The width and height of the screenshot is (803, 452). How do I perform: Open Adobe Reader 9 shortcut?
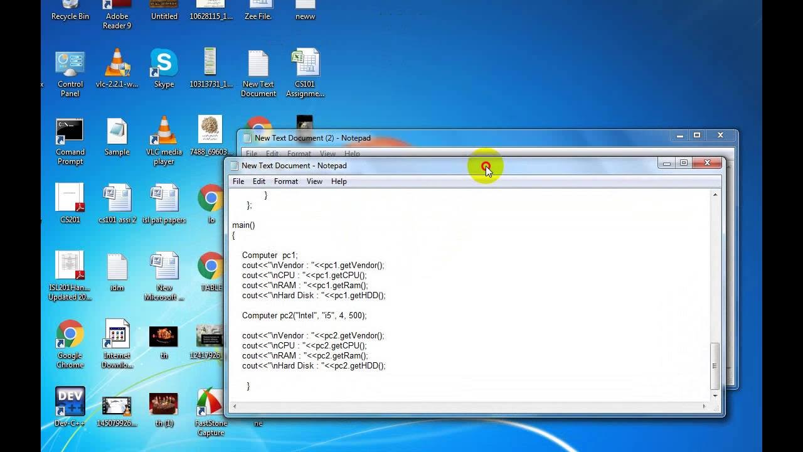tap(117, 14)
